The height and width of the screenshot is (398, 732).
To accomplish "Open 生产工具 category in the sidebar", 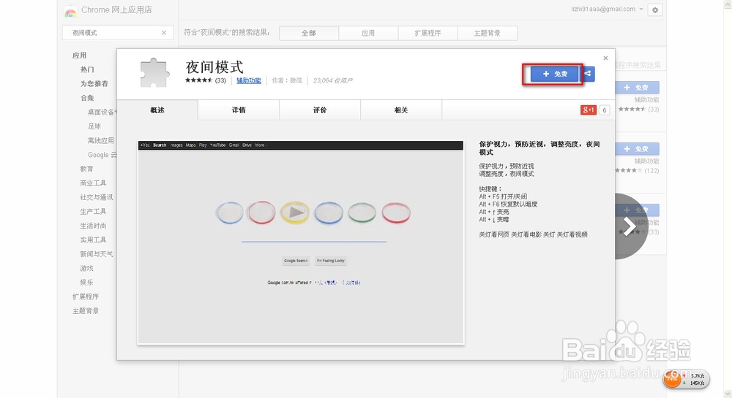I will click(93, 211).
